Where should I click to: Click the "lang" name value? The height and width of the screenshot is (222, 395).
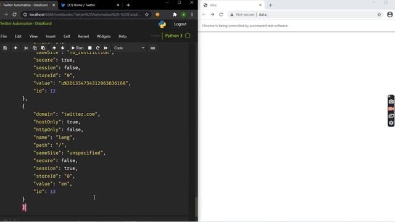coord(64,138)
